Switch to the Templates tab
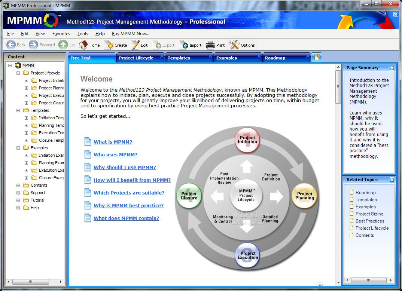The height and width of the screenshot is (291, 402). coord(189,58)
